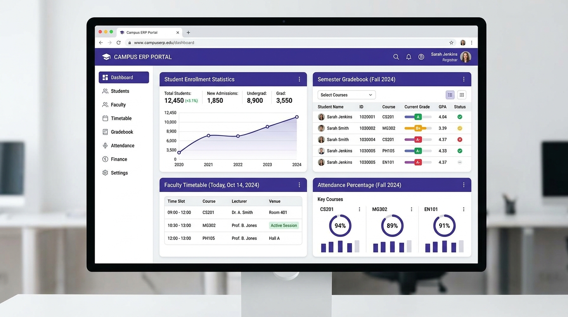Open the browser's three-dot menu
The height and width of the screenshot is (317, 568).
coord(471,43)
